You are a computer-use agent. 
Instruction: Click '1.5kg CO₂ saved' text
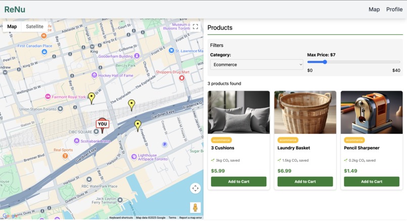point(295,161)
